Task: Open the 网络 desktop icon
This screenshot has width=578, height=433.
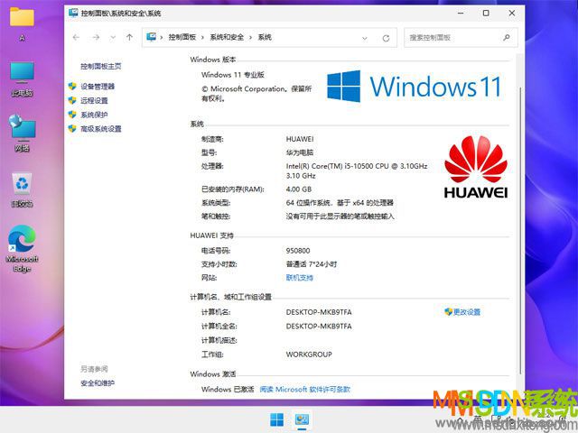Action: (x=22, y=134)
